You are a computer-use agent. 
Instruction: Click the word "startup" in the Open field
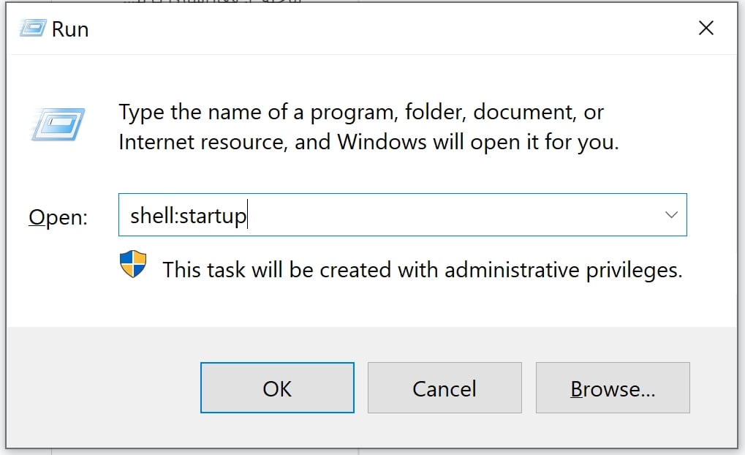point(213,216)
